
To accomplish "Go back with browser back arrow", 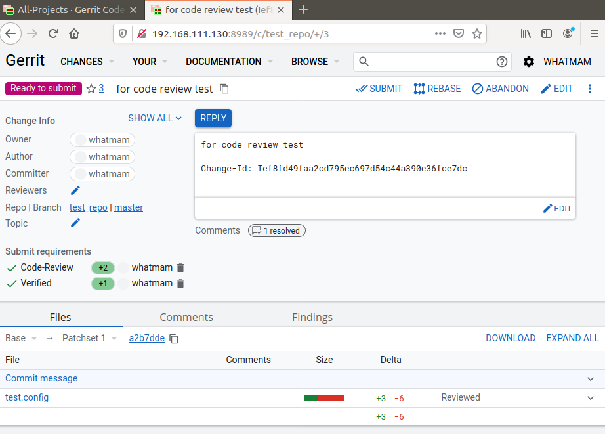I will (10, 34).
